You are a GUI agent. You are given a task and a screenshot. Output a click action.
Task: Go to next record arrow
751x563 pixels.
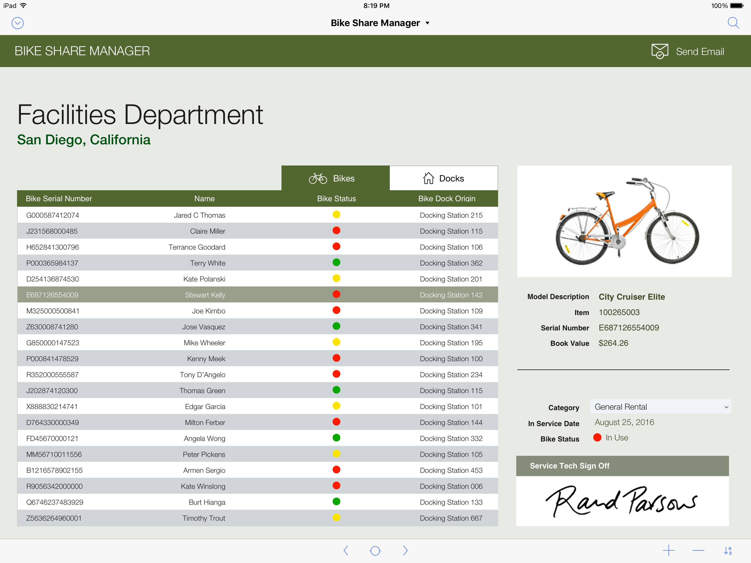[x=405, y=550]
